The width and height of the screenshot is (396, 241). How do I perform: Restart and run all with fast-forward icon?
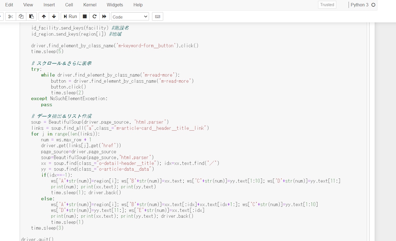pos(104,16)
